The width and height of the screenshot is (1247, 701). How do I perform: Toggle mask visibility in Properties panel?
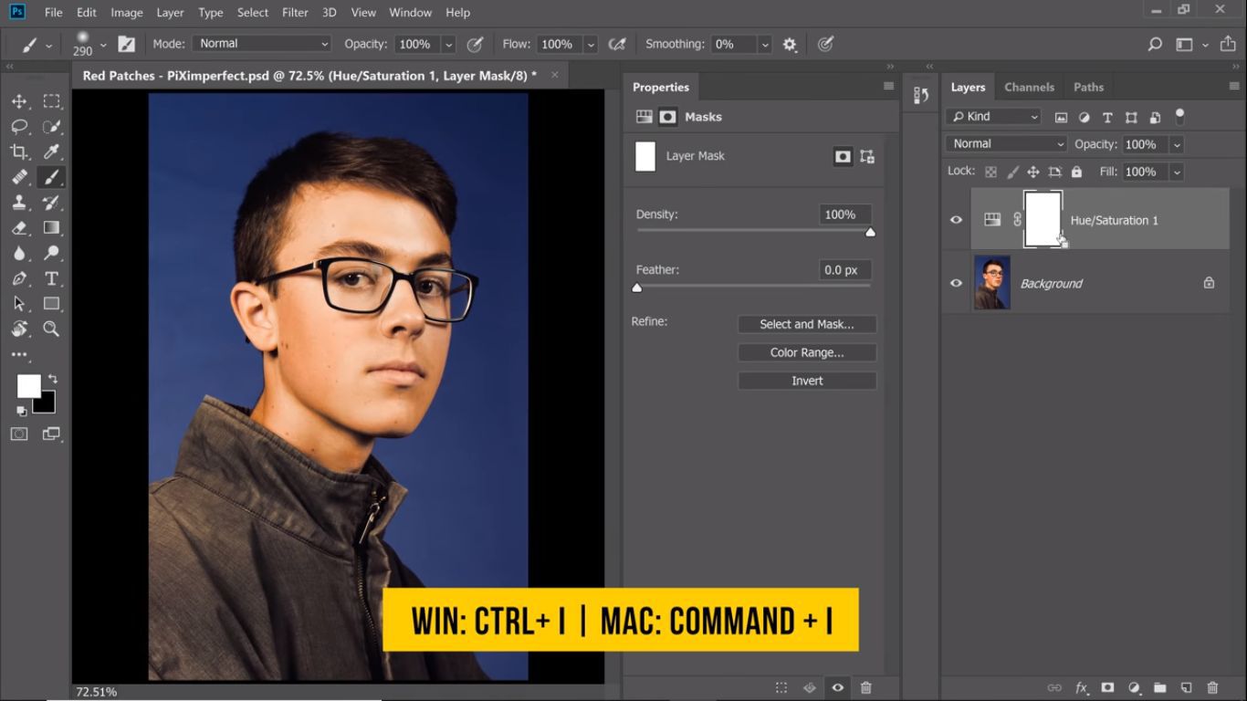click(837, 687)
